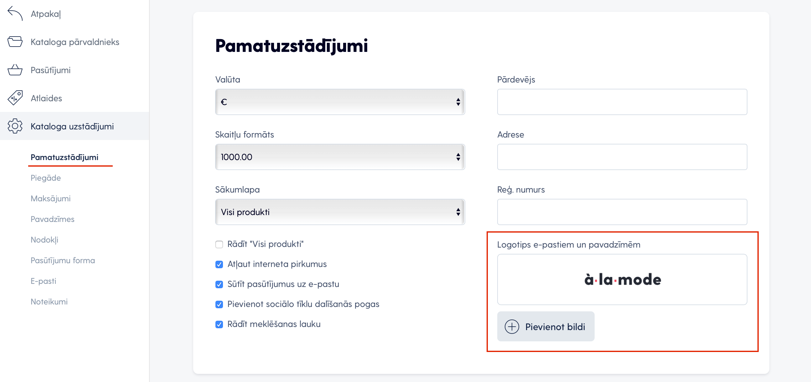This screenshot has height=382, width=811.
Task: Open the Atlaides discount tag icon
Action: (x=15, y=98)
